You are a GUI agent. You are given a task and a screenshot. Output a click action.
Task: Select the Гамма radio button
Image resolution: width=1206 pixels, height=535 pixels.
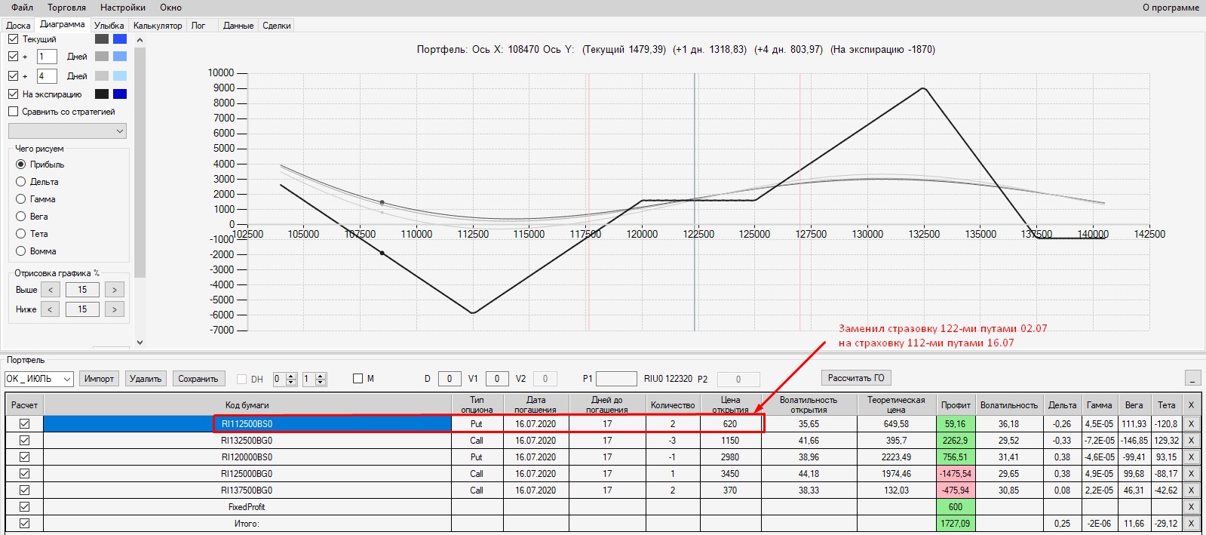click(x=21, y=199)
